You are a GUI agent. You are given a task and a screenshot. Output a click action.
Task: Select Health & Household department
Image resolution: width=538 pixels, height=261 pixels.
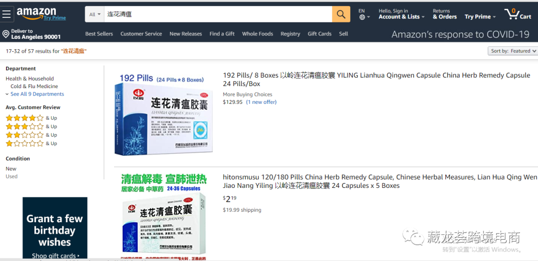click(x=29, y=79)
